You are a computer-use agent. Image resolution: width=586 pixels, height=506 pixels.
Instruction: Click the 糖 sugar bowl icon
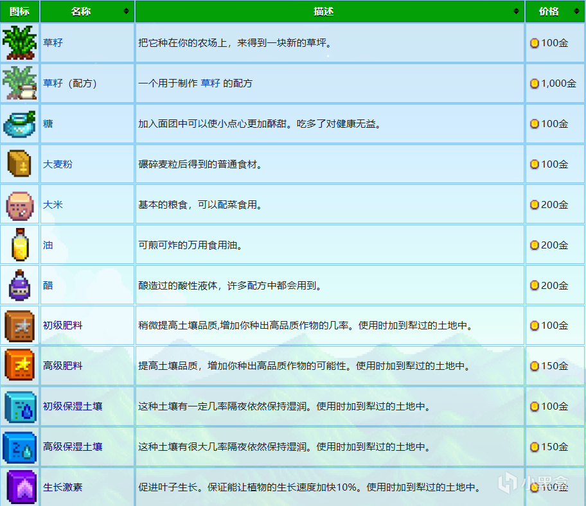pos(19,123)
